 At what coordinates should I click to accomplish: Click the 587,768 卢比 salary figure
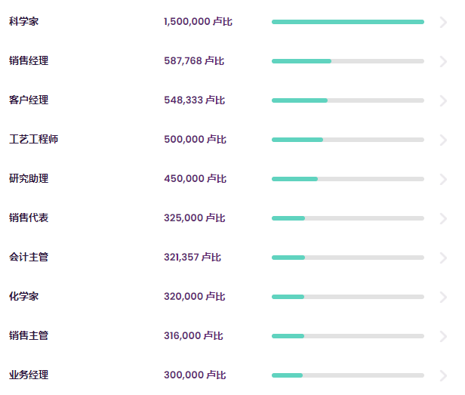pyautogui.click(x=194, y=60)
